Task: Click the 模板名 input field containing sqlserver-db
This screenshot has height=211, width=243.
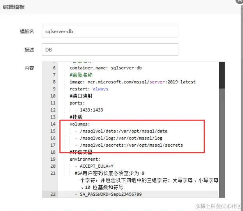Action: (x=110, y=31)
